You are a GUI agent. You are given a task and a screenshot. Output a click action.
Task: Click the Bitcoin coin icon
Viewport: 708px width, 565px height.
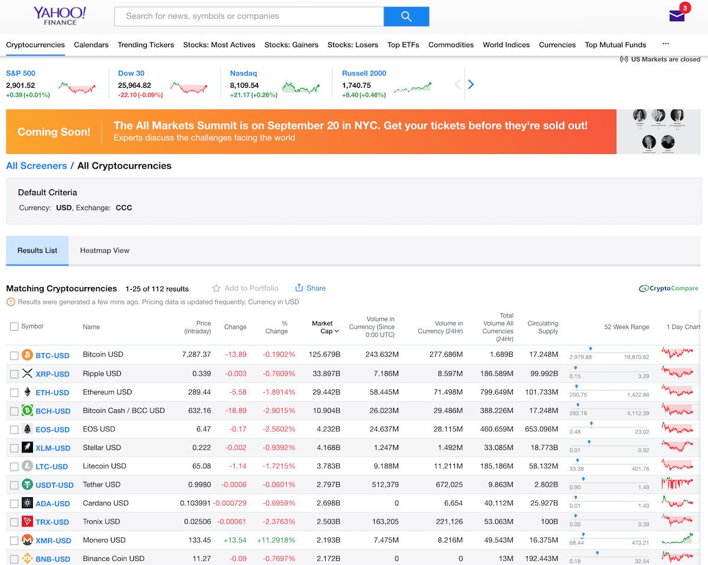pyautogui.click(x=27, y=355)
